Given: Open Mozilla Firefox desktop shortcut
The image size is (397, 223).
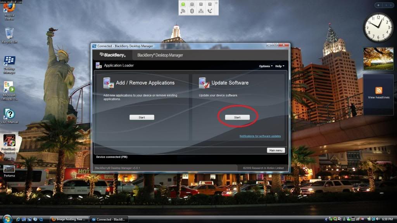Looking at the screenshot, I should click(9, 12).
